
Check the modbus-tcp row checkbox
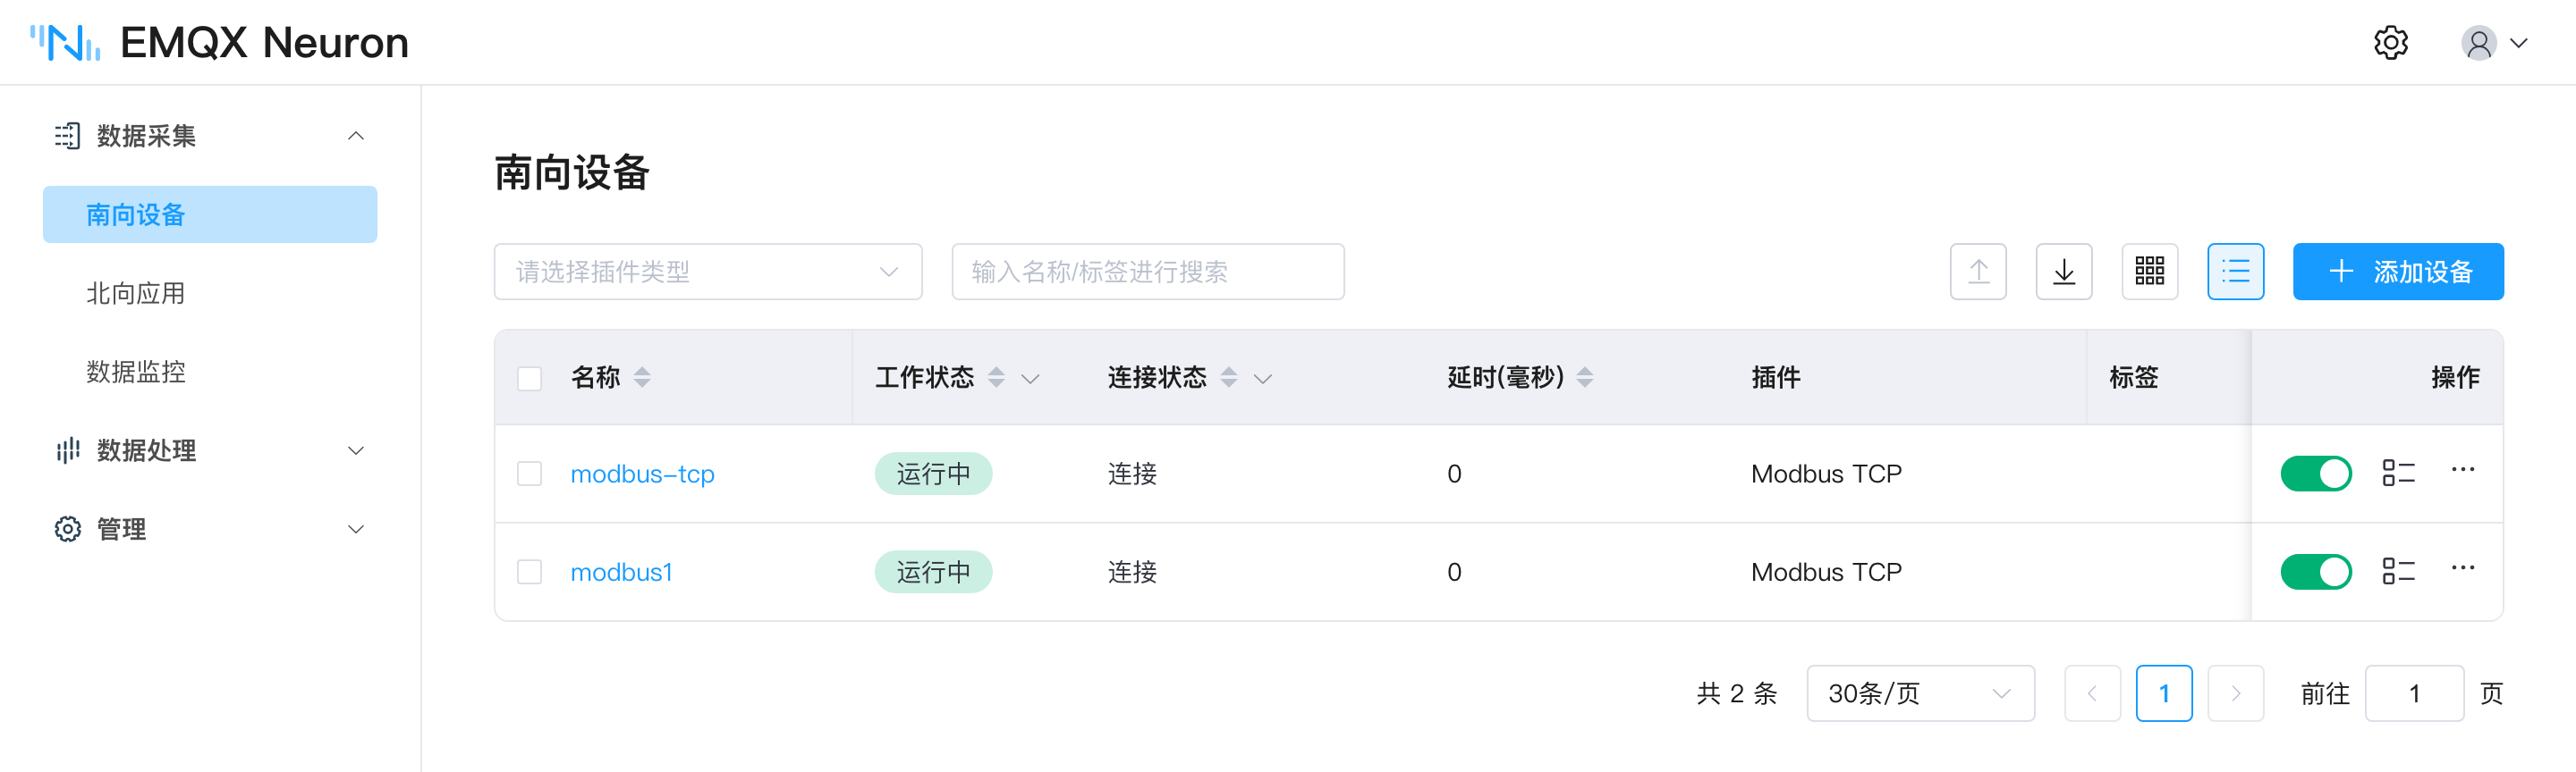529,474
